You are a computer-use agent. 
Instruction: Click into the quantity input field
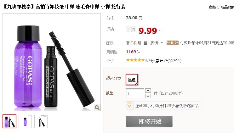click(x=135, y=93)
